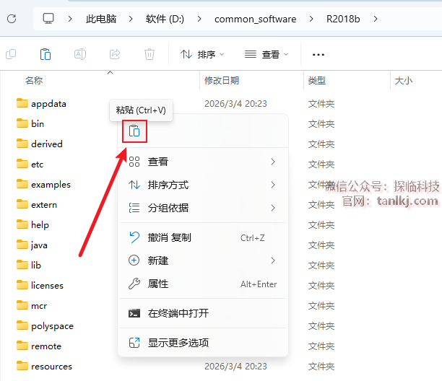Screen dimensions: 442x381
Task: Select the appdata folder name
Action: pos(49,104)
